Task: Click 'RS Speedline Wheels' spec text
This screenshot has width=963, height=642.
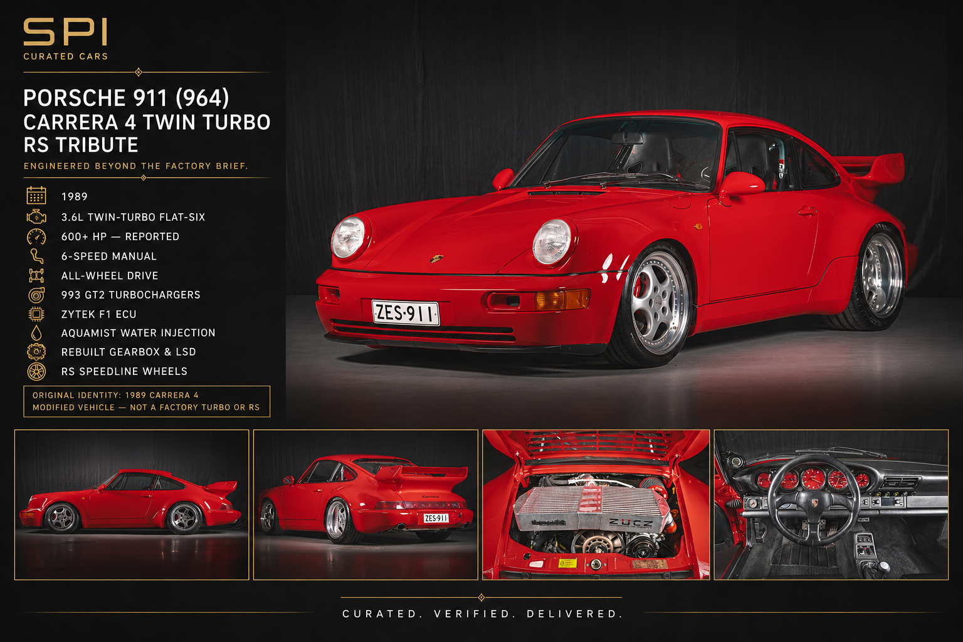Action: 124,371
